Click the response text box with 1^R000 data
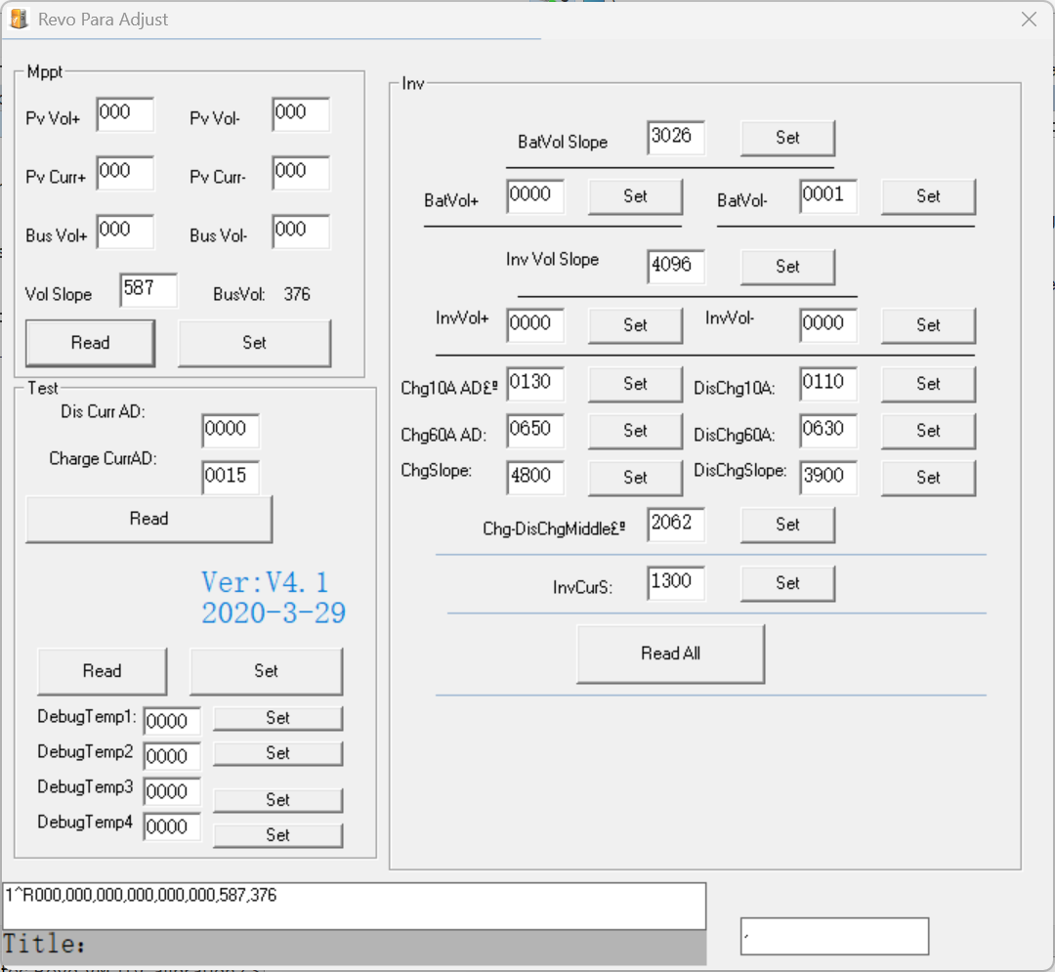The width and height of the screenshot is (1055, 972). point(354,906)
